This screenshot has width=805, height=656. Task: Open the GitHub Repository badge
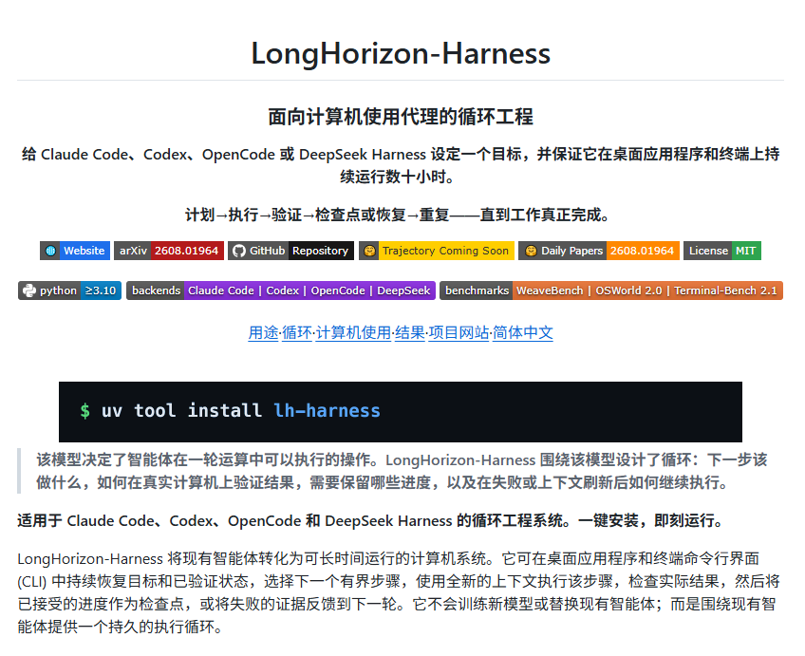[x=290, y=251]
